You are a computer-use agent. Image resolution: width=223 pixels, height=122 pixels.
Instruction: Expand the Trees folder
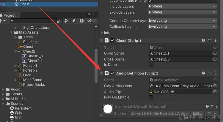click(x=16, y=37)
